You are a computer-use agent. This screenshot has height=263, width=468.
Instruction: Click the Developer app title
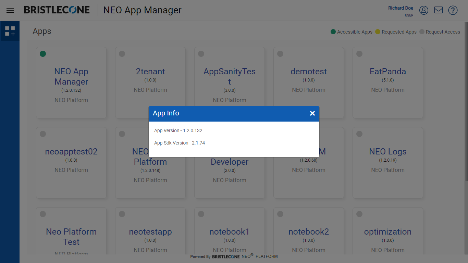click(230, 162)
